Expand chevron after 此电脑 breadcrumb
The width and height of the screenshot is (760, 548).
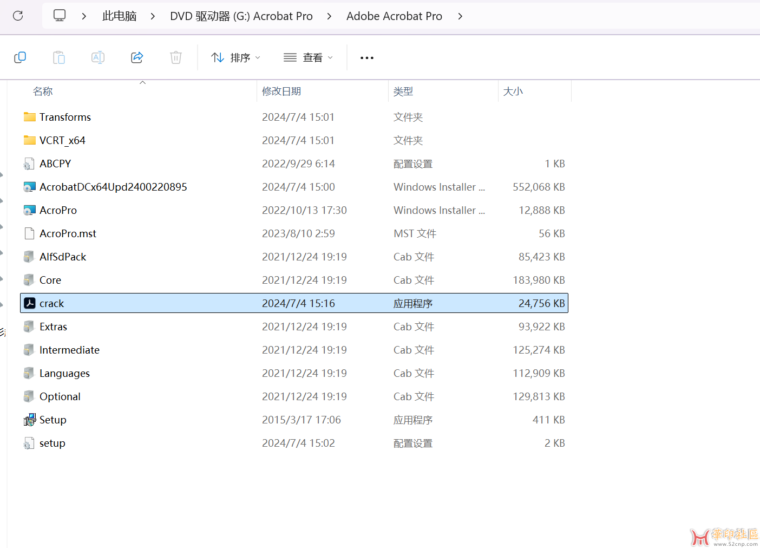(x=153, y=16)
